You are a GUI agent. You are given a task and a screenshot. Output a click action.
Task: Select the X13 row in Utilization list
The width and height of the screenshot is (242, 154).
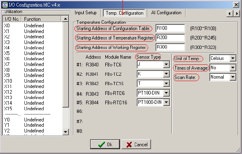[x=32, y=97]
